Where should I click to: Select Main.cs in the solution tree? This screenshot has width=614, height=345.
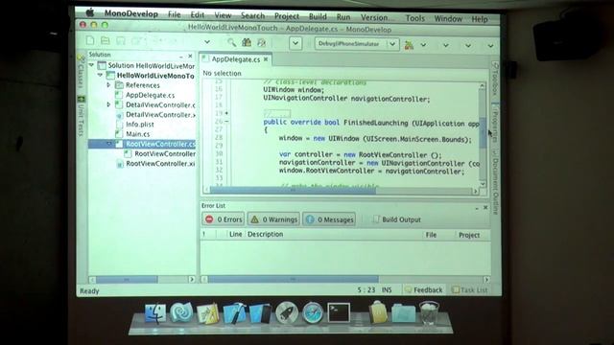(x=137, y=134)
